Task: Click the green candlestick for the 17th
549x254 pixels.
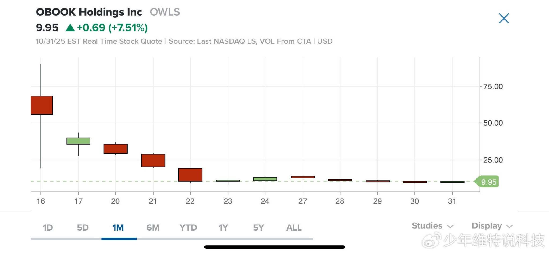Action: [78, 141]
